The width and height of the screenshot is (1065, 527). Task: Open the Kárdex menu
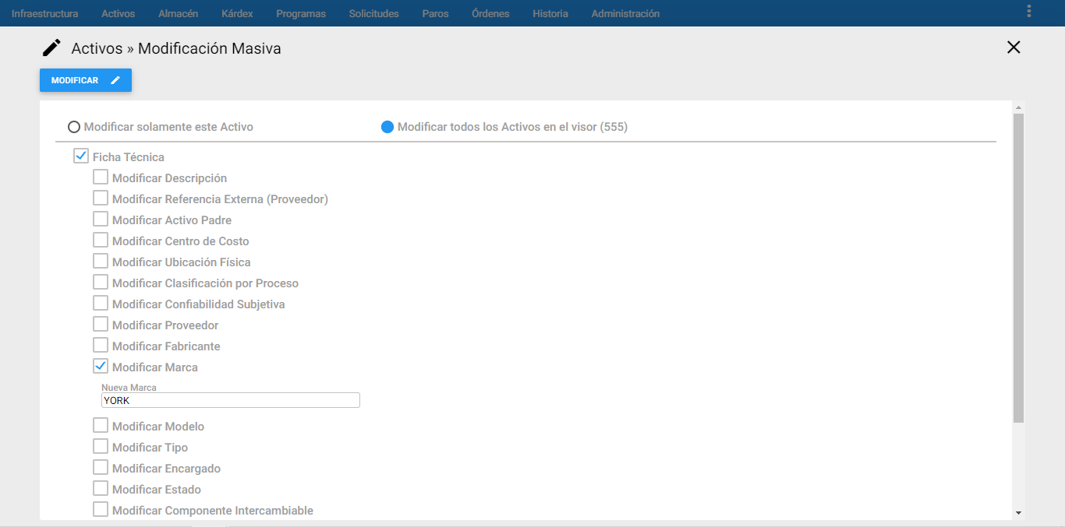[x=237, y=13]
